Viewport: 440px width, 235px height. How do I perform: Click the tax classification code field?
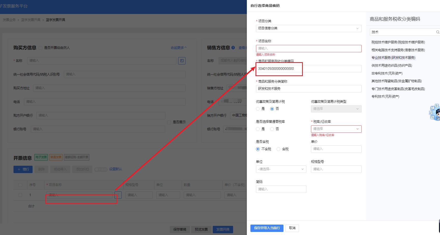click(309, 69)
